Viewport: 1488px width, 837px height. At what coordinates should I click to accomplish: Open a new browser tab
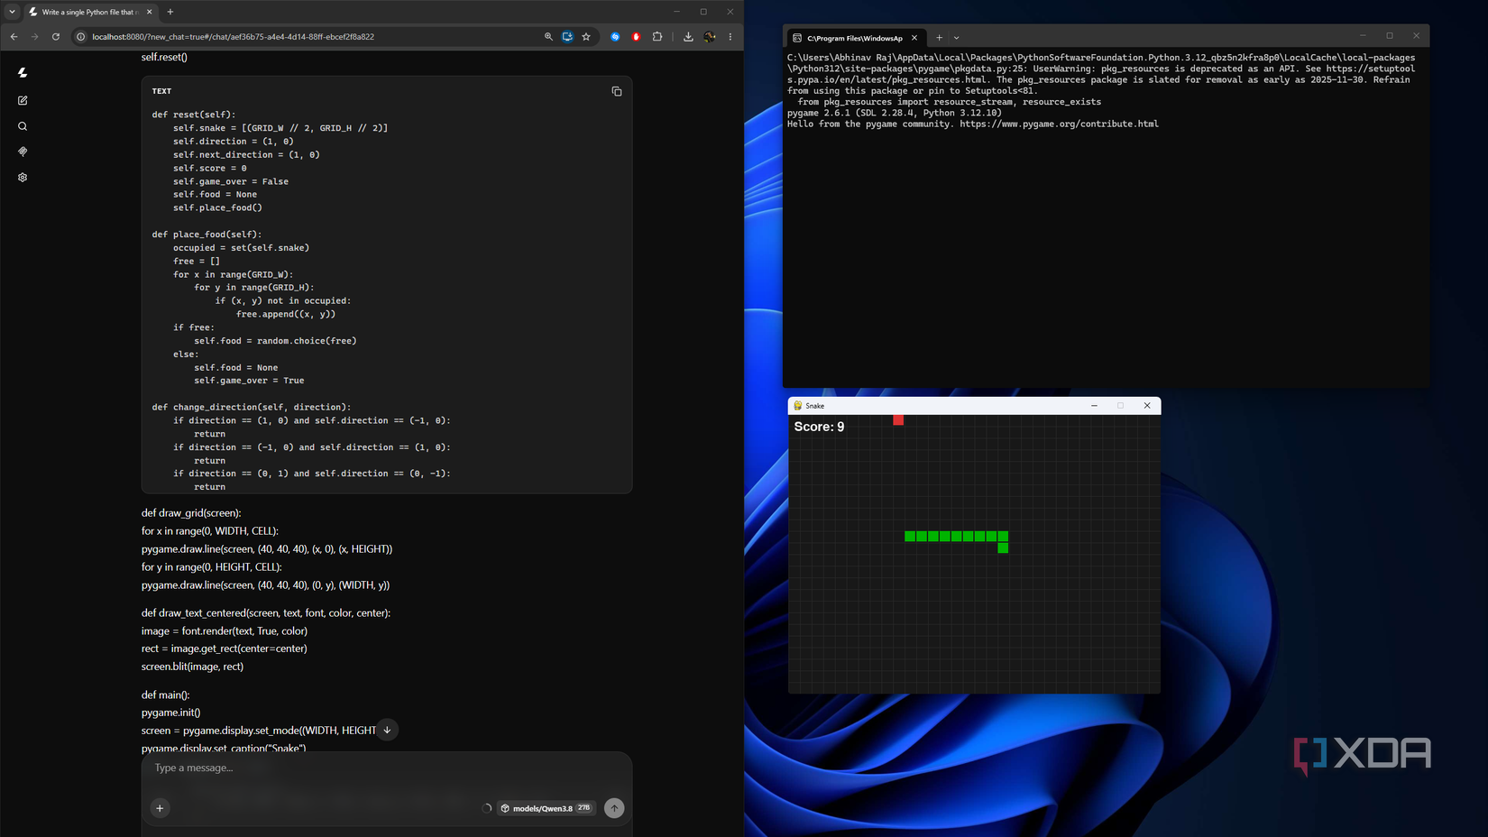170,12
